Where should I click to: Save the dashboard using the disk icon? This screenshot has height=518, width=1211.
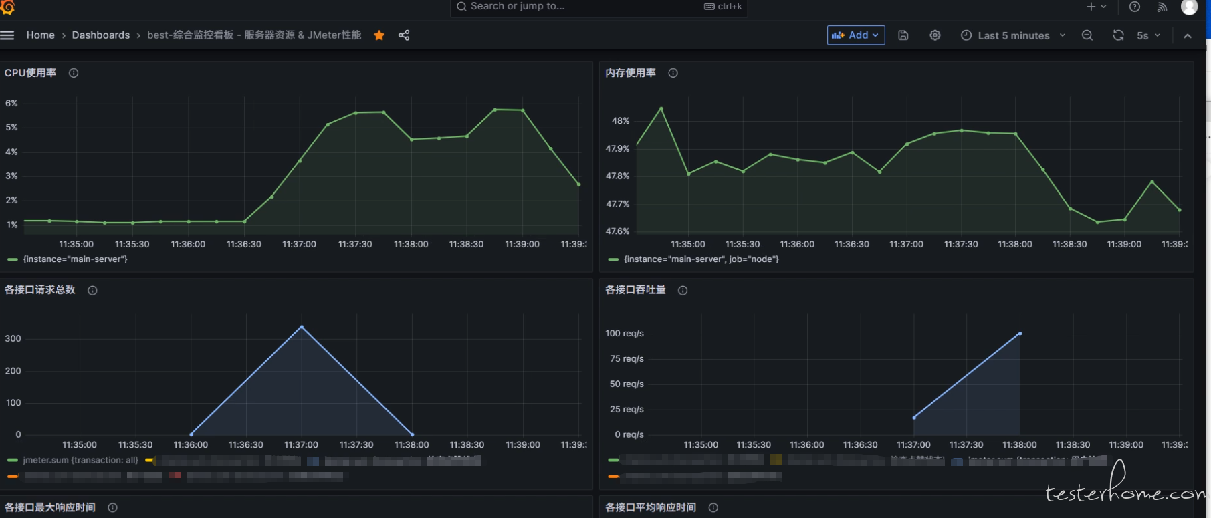click(903, 35)
